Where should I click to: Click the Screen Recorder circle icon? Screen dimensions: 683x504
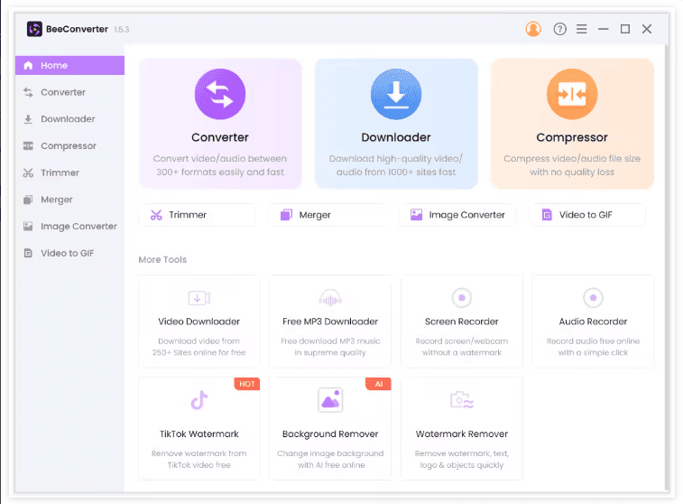click(x=462, y=298)
